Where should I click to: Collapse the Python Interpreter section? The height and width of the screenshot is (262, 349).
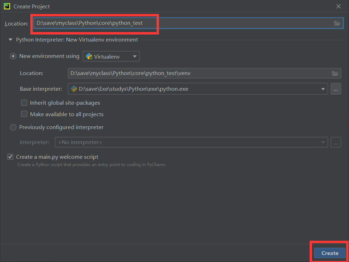coord(10,40)
